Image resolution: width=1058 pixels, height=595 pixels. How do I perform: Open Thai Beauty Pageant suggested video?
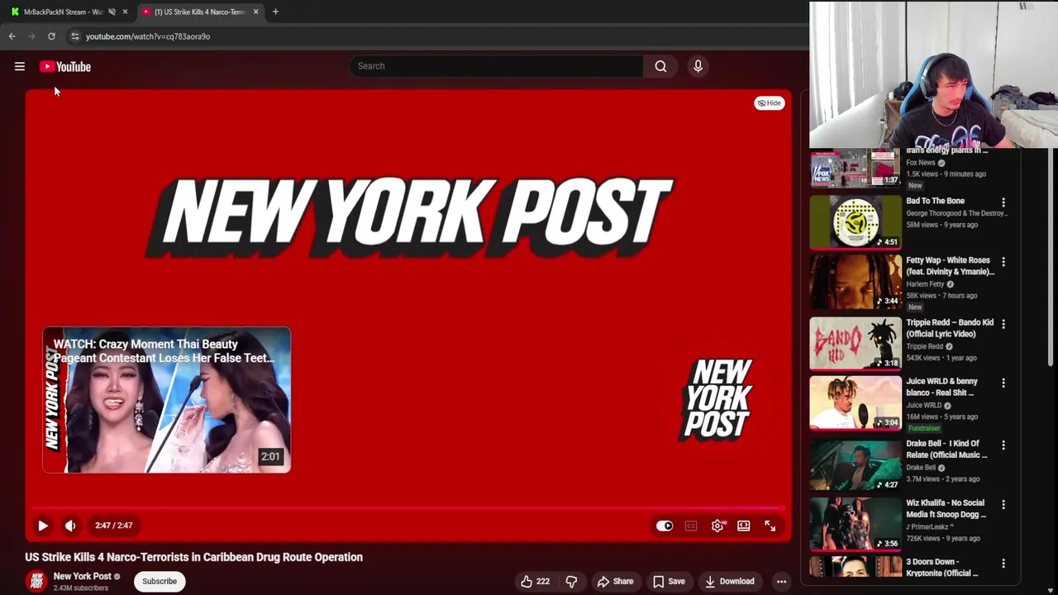pos(167,400)
